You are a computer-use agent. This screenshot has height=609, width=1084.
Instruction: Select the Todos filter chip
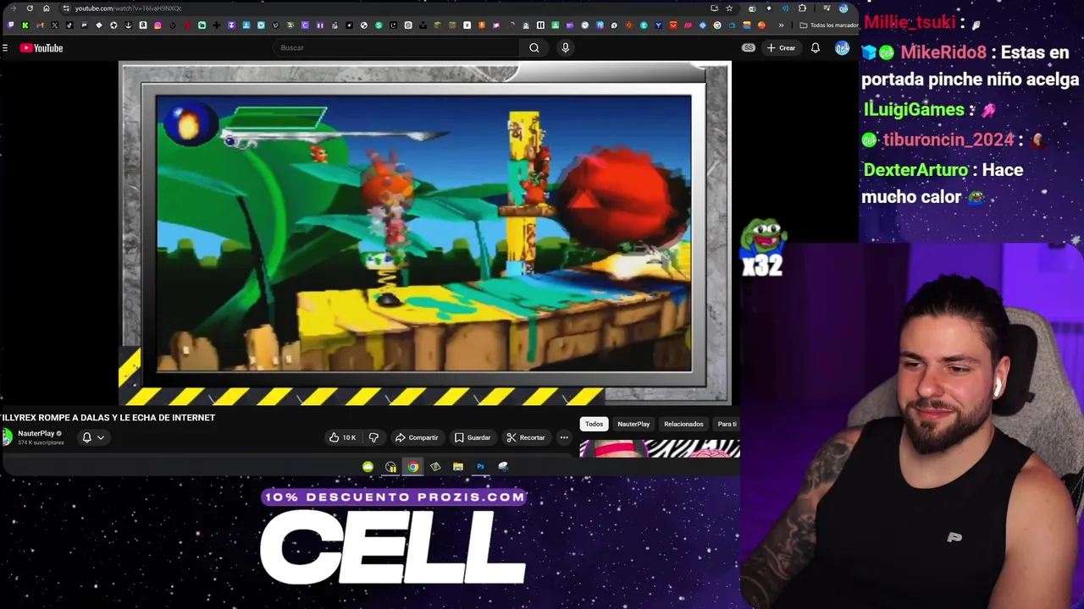(594, 424)
